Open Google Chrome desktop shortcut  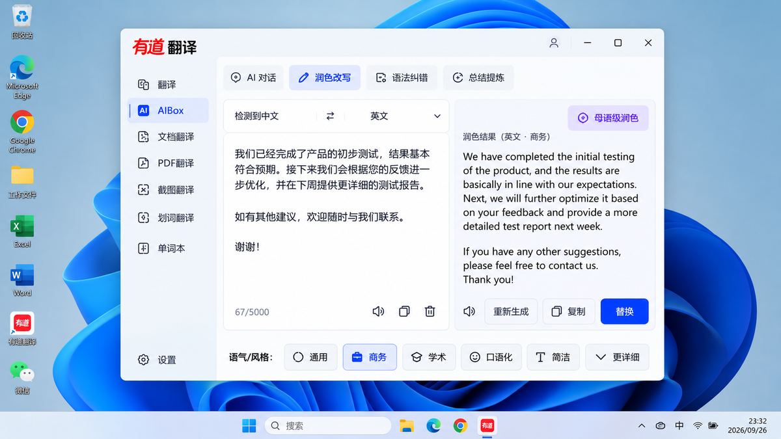(x=22, y=132)
